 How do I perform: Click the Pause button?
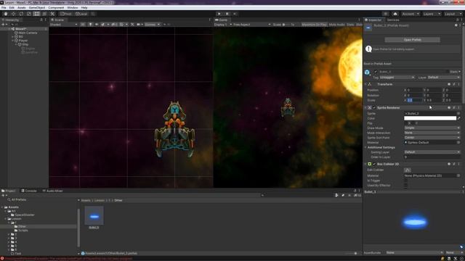pyautogui.click(x=227, y=14)
